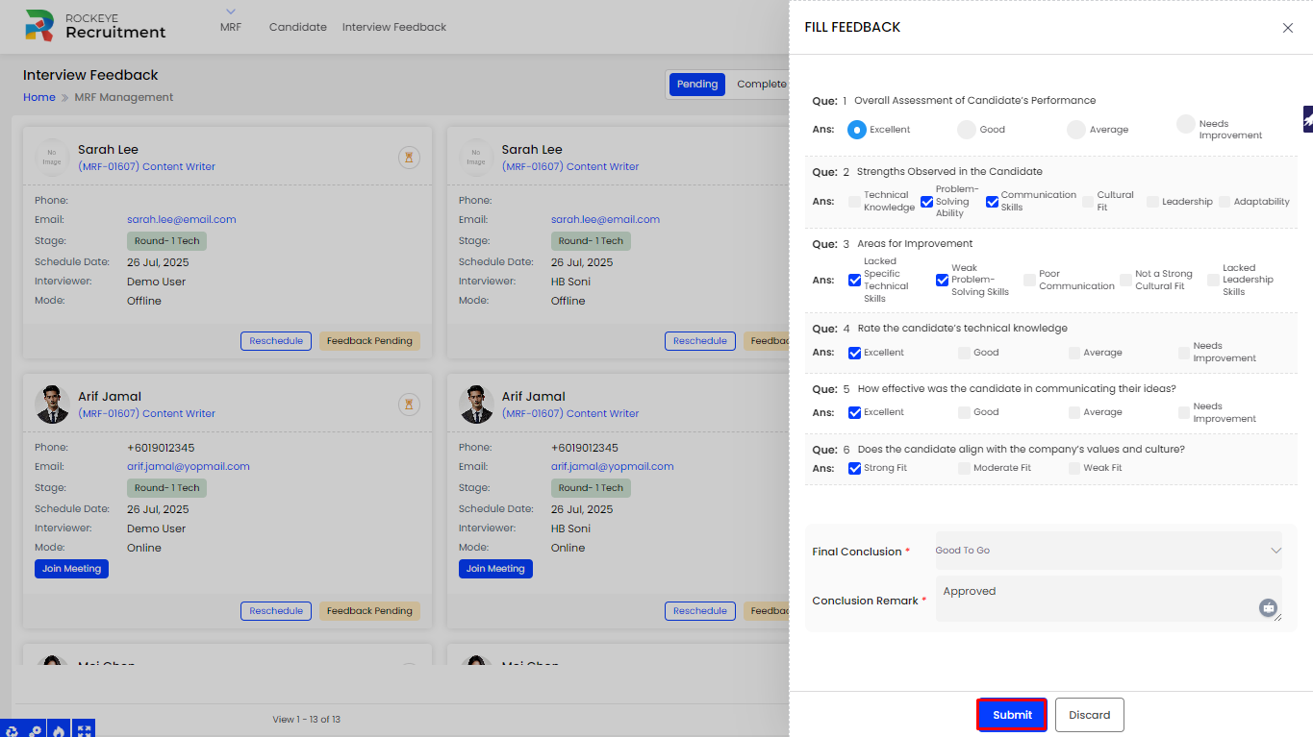Open the Candidate menu

[x=298, y=27]
